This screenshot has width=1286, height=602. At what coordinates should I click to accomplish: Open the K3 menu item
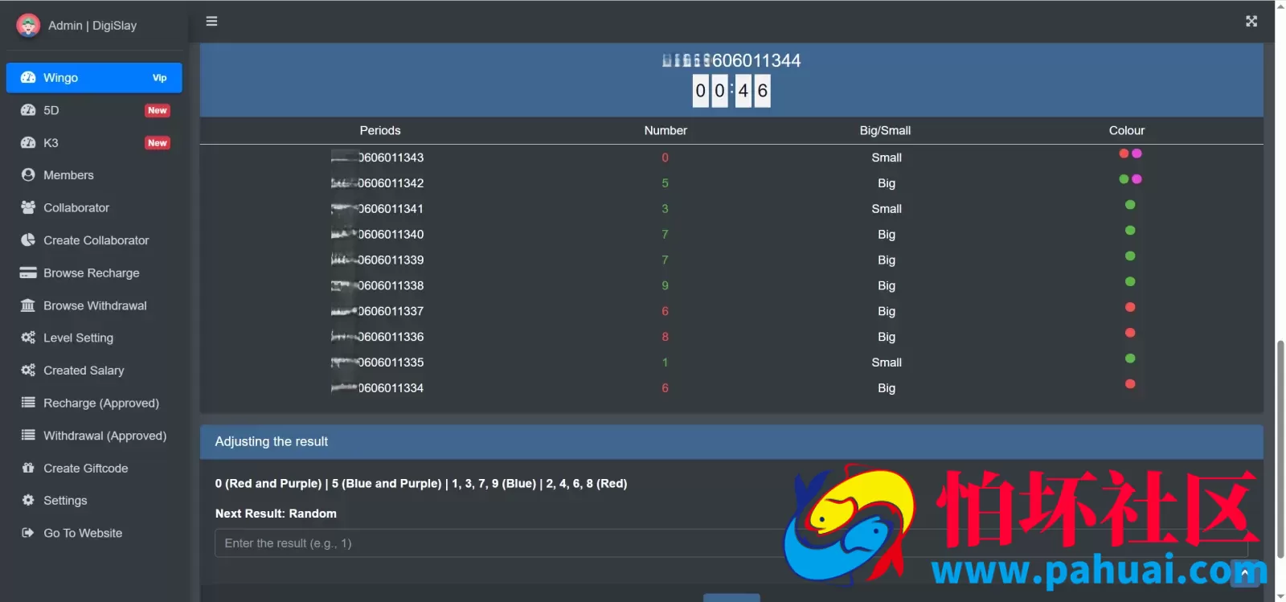[94, 143]
